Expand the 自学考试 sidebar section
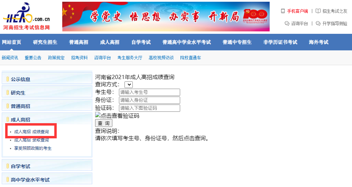Screen dimensions: 352x187 [x=20, y=166]
